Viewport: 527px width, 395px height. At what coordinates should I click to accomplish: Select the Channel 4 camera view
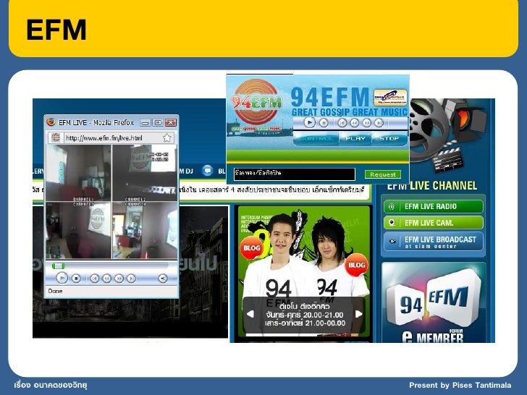coord(145,230)
